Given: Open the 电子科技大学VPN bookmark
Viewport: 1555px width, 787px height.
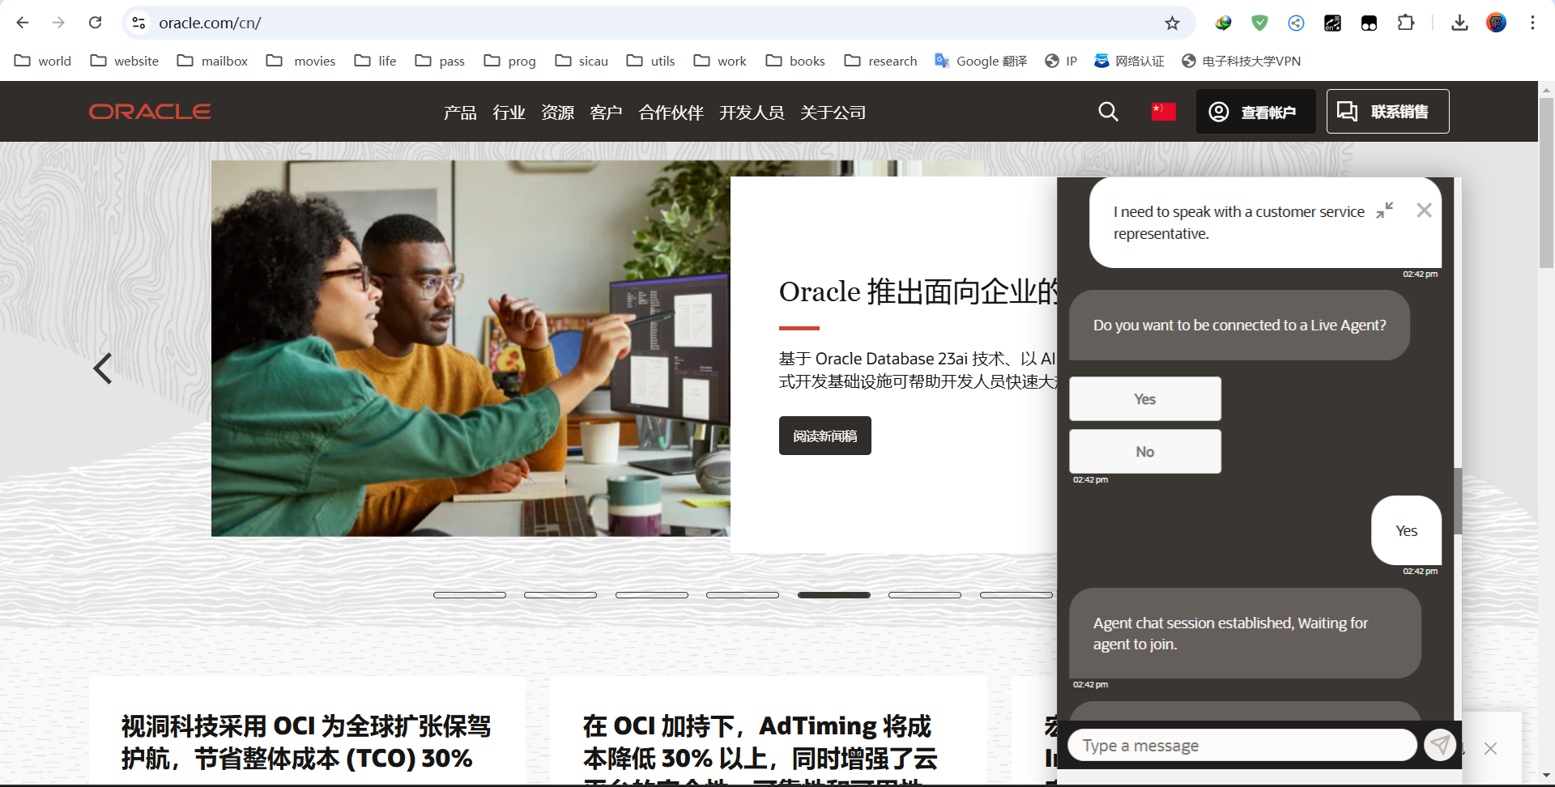Looking at the screenshot, I should click(x=1241, y=61).
